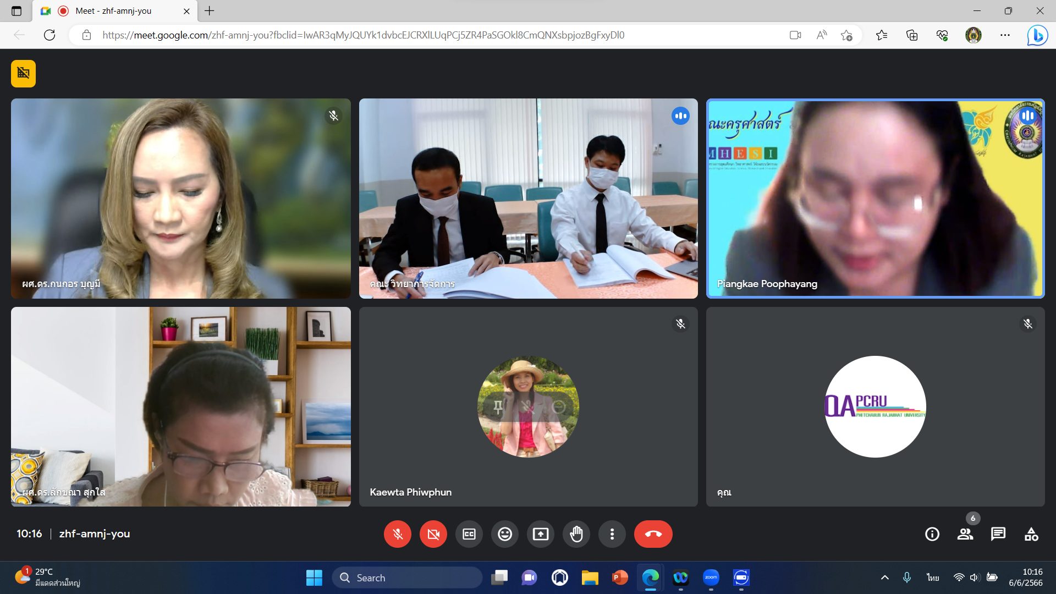Click the yellow camera-off indicator icon
This screenshot has width=1056, height=594.
23,73
